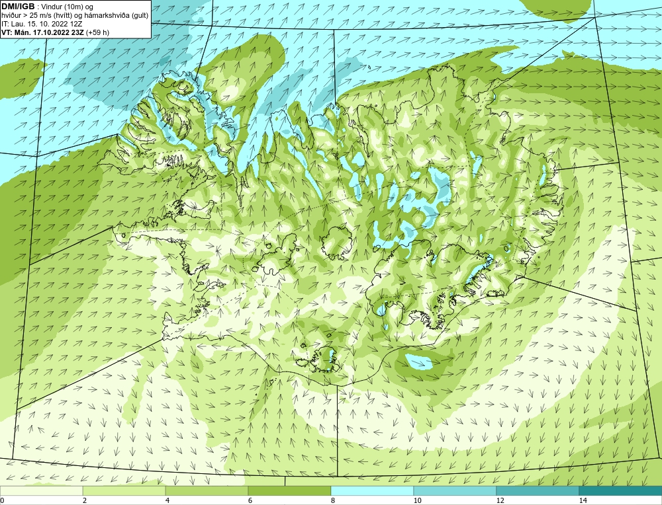The width and height of the screenshot is (662, 505).
Task: Click the 4–6 m/s green legend swatch
Action: (x=207, y=490)
